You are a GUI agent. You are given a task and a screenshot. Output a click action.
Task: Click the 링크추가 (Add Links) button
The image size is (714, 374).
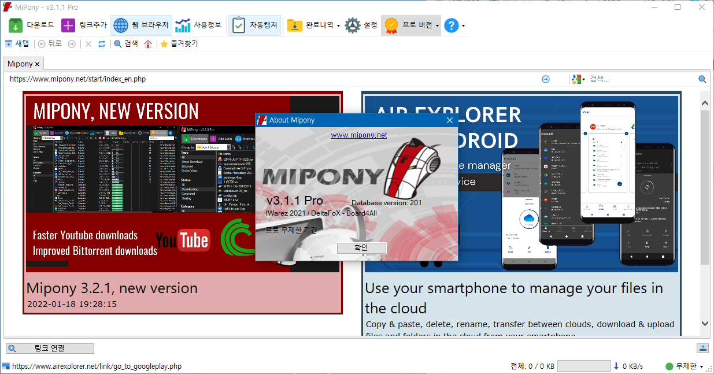[x=84, y=25]
